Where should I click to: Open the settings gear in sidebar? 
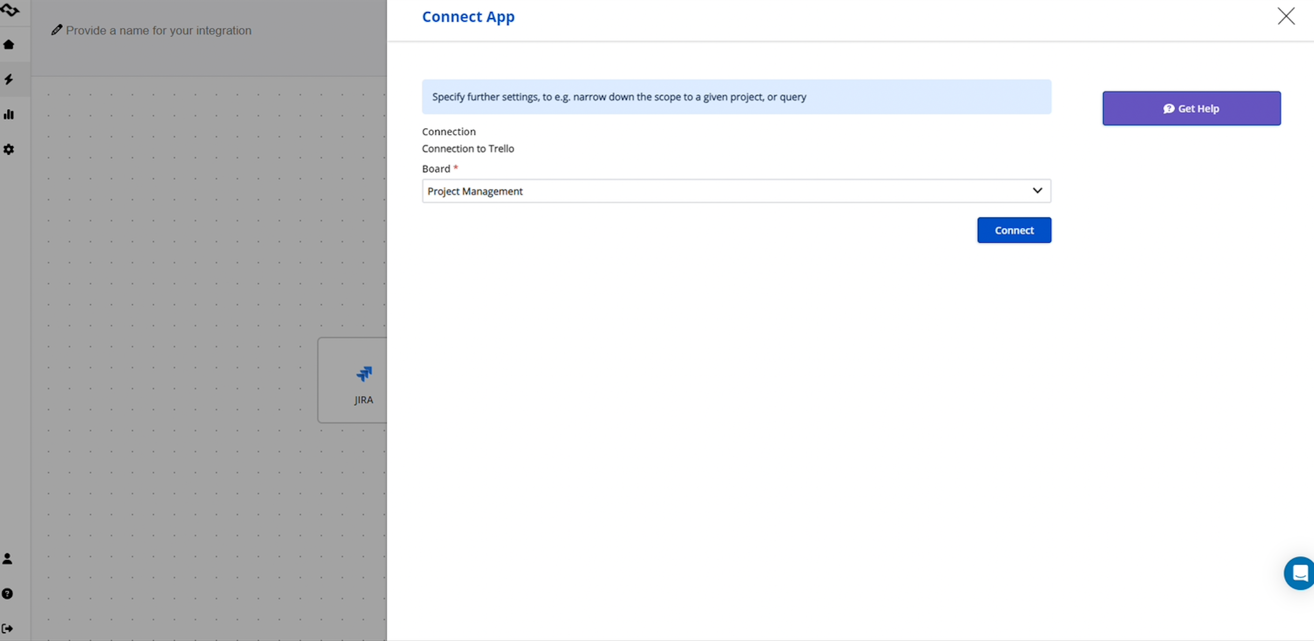point(9,149)
